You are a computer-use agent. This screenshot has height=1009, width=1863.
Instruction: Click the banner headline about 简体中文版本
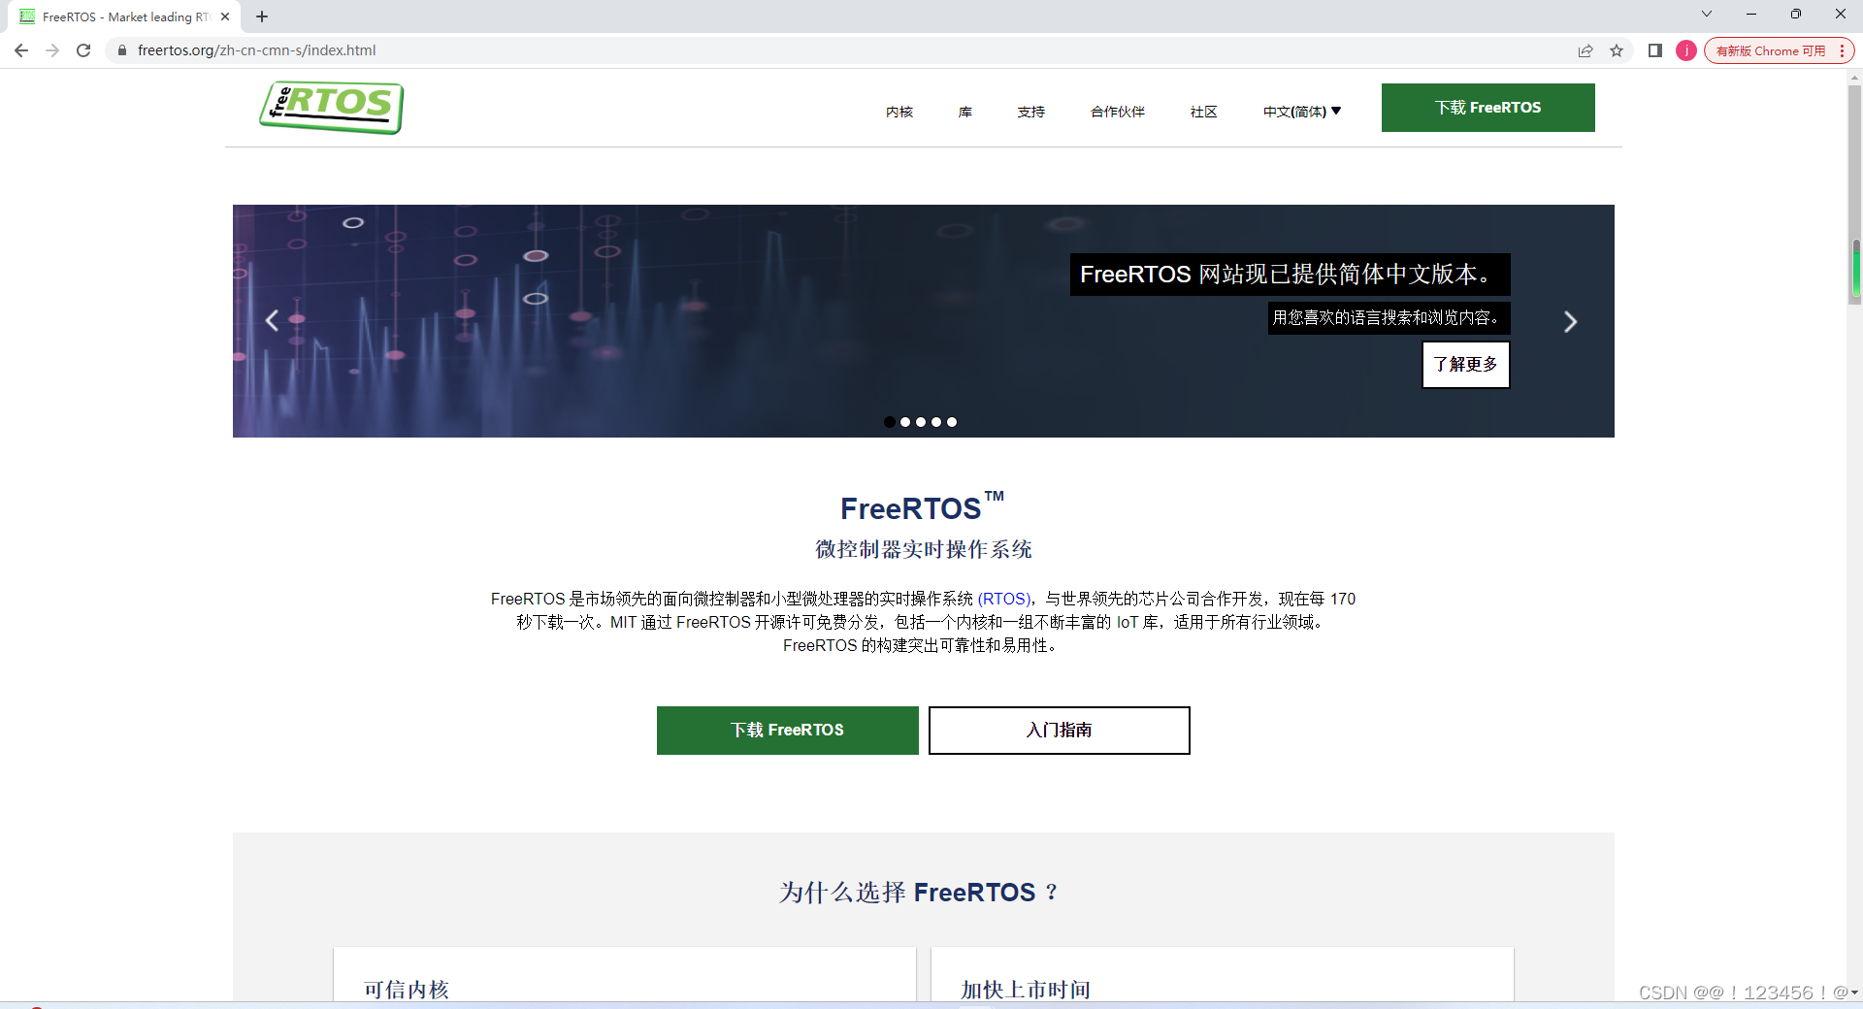1290,275
